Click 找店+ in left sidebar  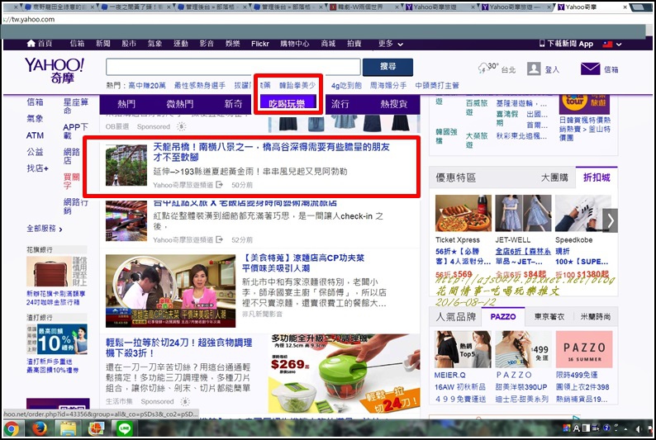[x=38, y=168]
